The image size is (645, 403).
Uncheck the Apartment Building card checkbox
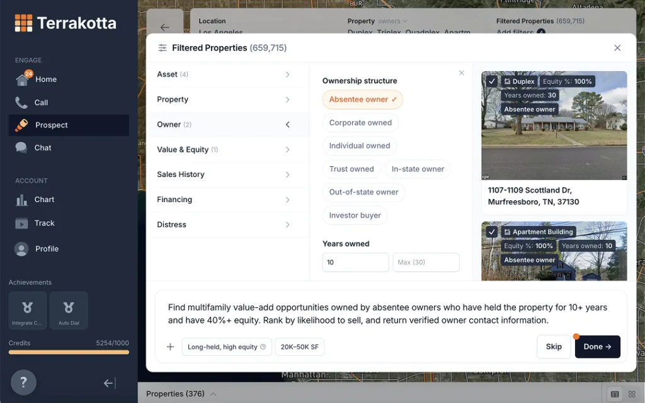click(491, 232)
